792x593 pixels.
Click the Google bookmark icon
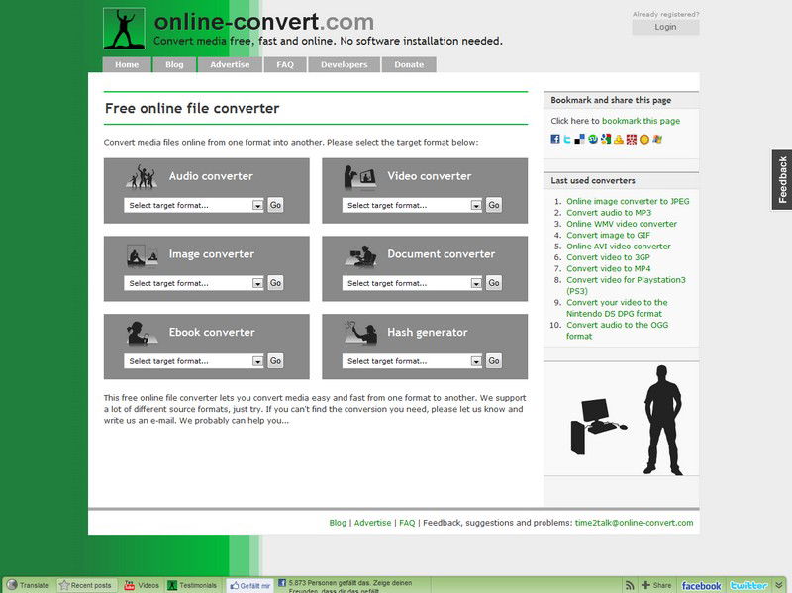[606, 140]
